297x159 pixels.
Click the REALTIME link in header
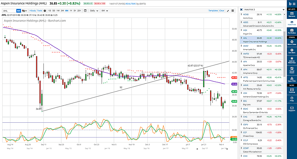pyautogui.click(x=131, y=4)
